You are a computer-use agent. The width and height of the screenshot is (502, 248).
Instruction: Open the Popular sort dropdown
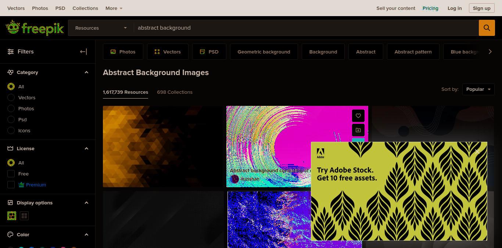click(x=478, y=89)
